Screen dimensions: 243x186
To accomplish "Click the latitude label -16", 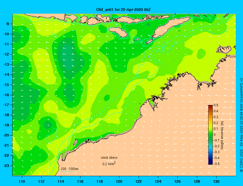I will pyautogui.click(x=6, y=95).
